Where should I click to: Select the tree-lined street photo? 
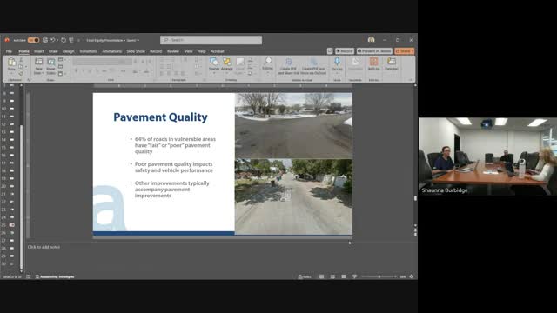[293, 196]
